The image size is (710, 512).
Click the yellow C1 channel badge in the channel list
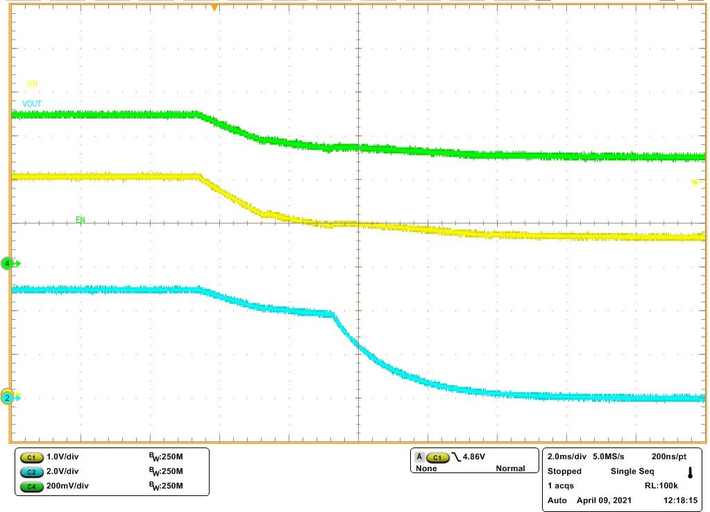tap(31, 458)
